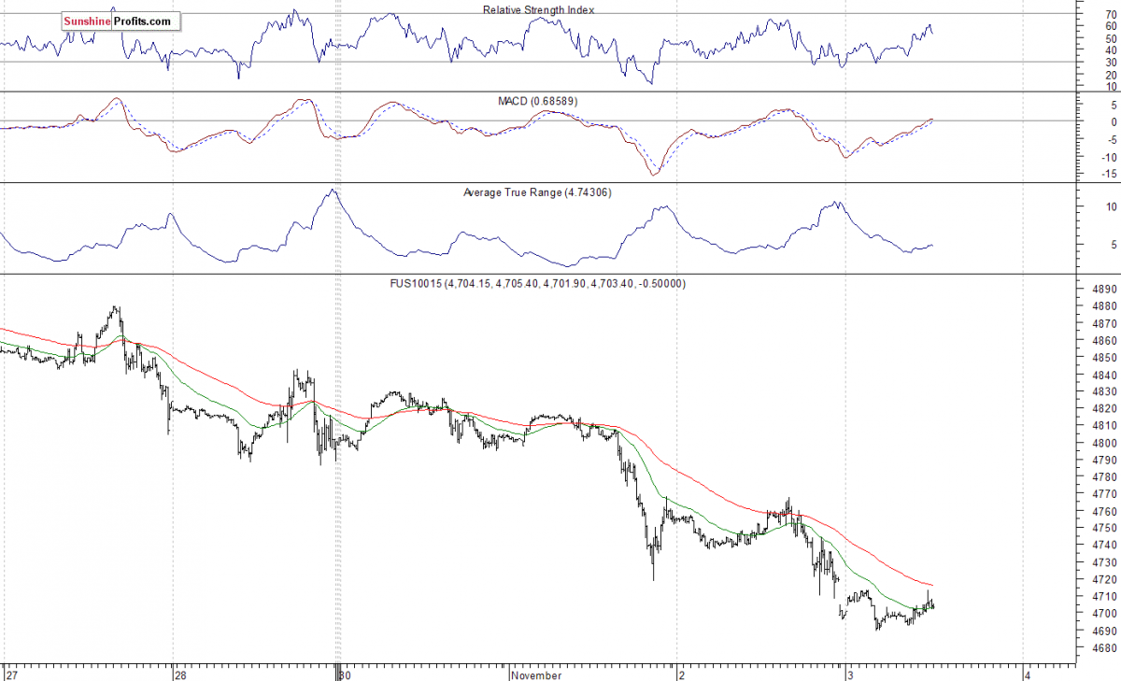Click the 30 date label on time axis
This screenshot has height=681, width=1121.
(x=345, y=674)
